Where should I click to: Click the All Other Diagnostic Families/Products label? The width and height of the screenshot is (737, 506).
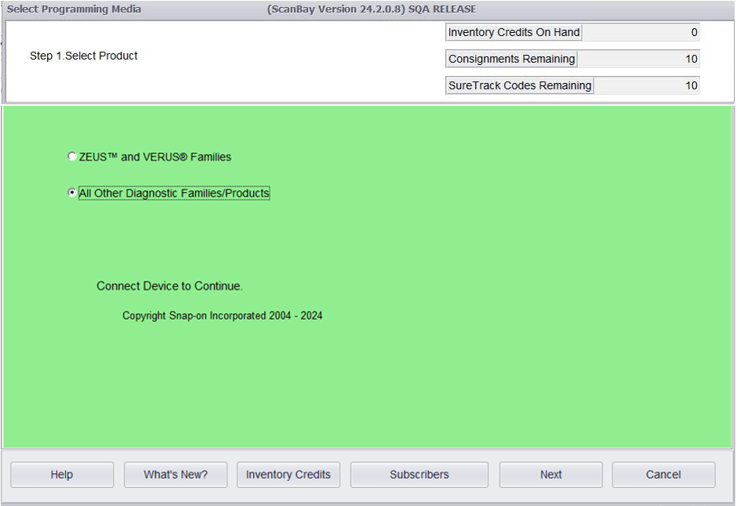point(174,193)
